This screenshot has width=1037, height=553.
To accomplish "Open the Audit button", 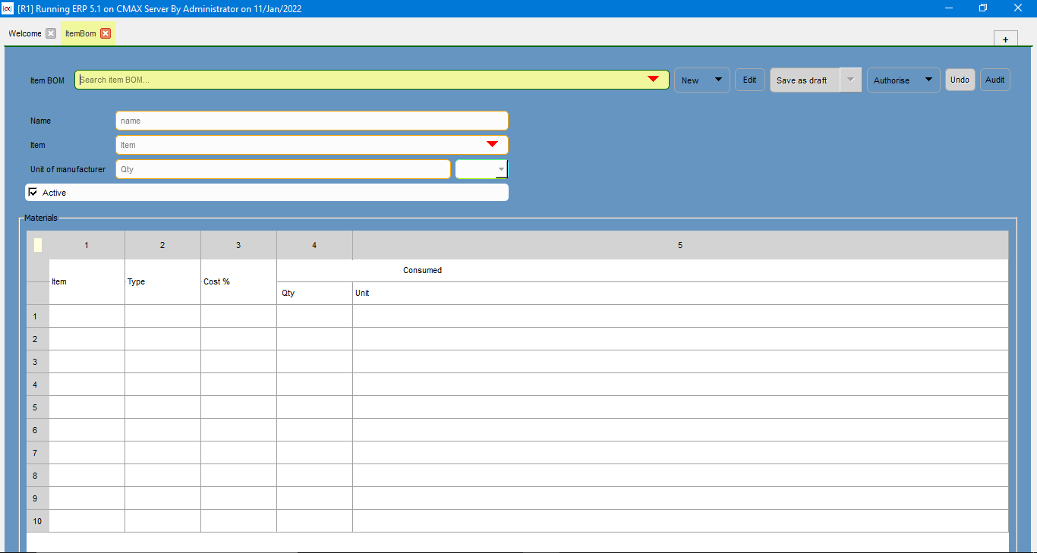I will [x=994, y=80].
